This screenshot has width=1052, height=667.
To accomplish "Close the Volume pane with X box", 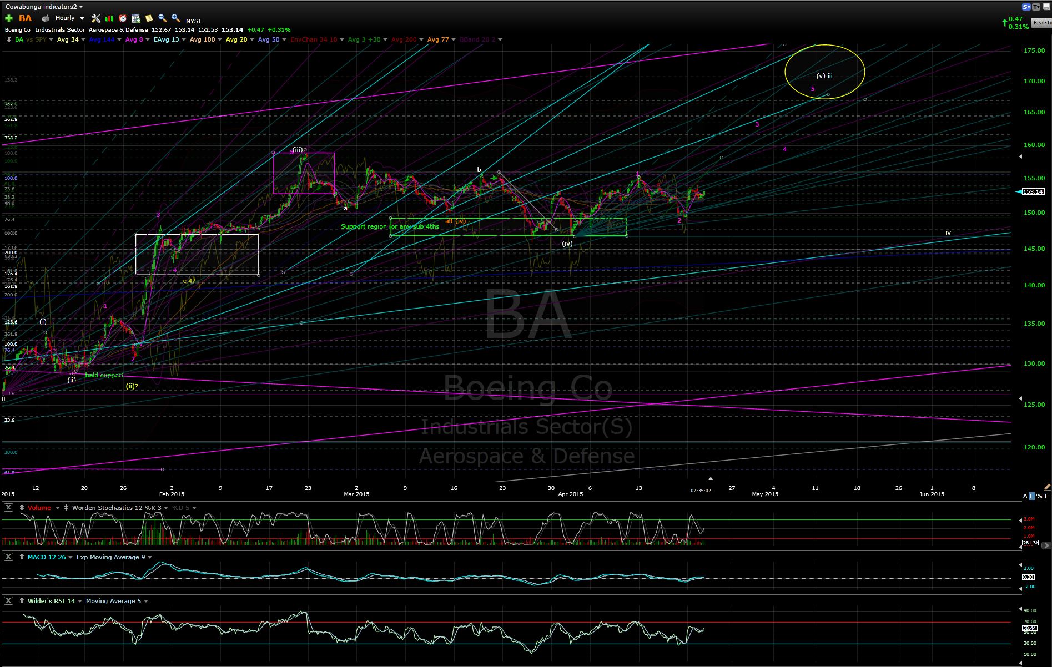I will (9, 508).
